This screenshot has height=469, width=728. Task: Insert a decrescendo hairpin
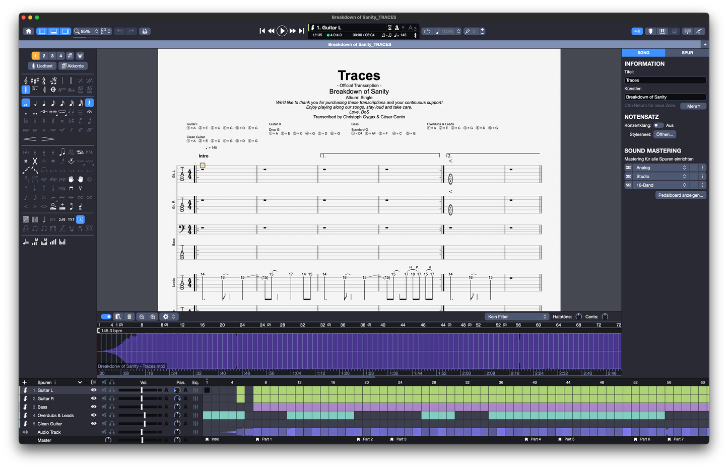click(x=48, y=139)
